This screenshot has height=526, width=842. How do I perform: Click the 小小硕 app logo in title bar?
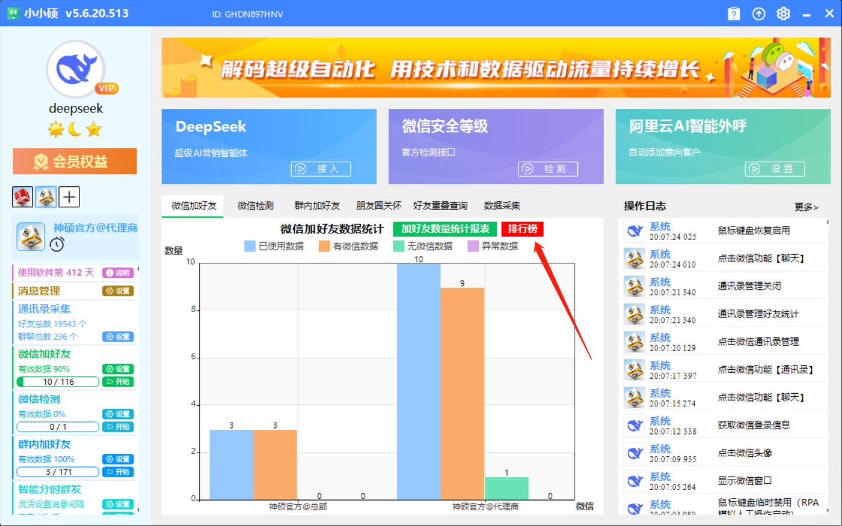13,13
